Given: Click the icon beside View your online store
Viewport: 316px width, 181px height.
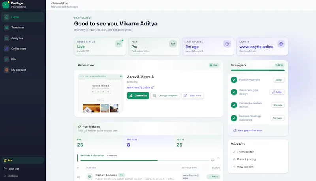Looking at the screenshot, I should (235, 130).
